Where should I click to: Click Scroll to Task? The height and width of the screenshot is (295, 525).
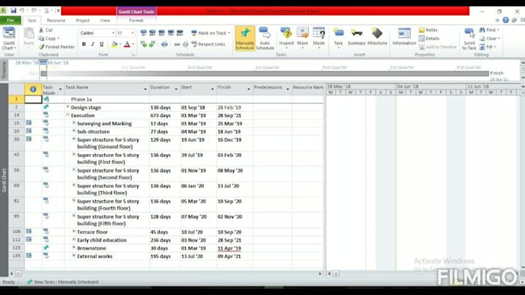tap(469, 39)
